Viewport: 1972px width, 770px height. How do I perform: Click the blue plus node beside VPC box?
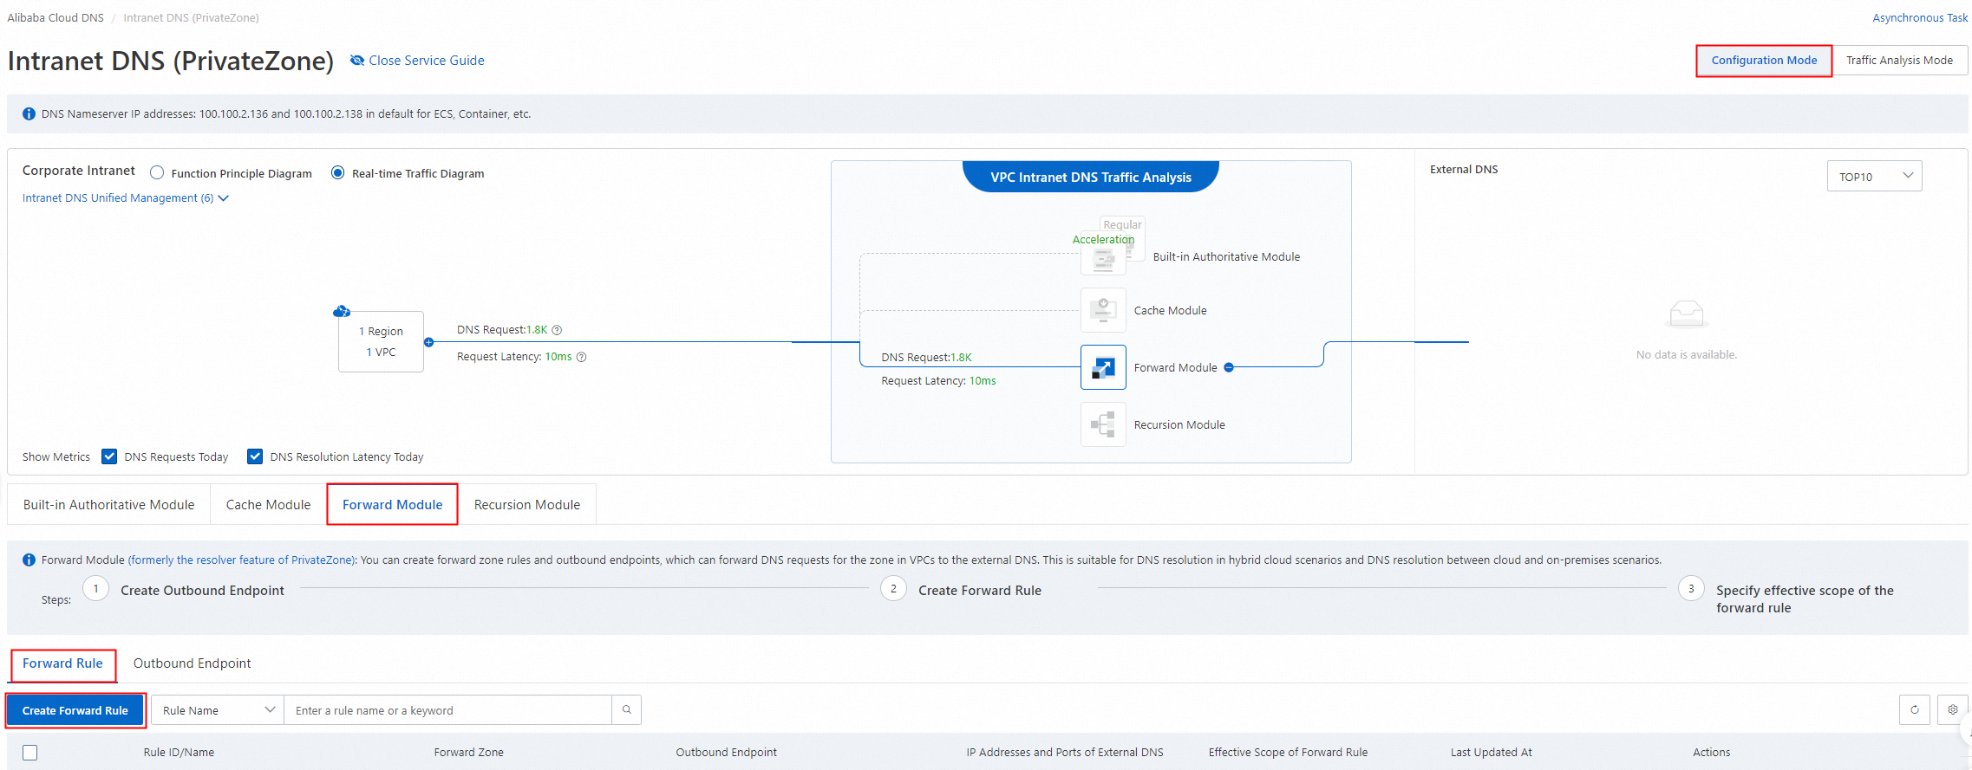(x=428, y=342)
